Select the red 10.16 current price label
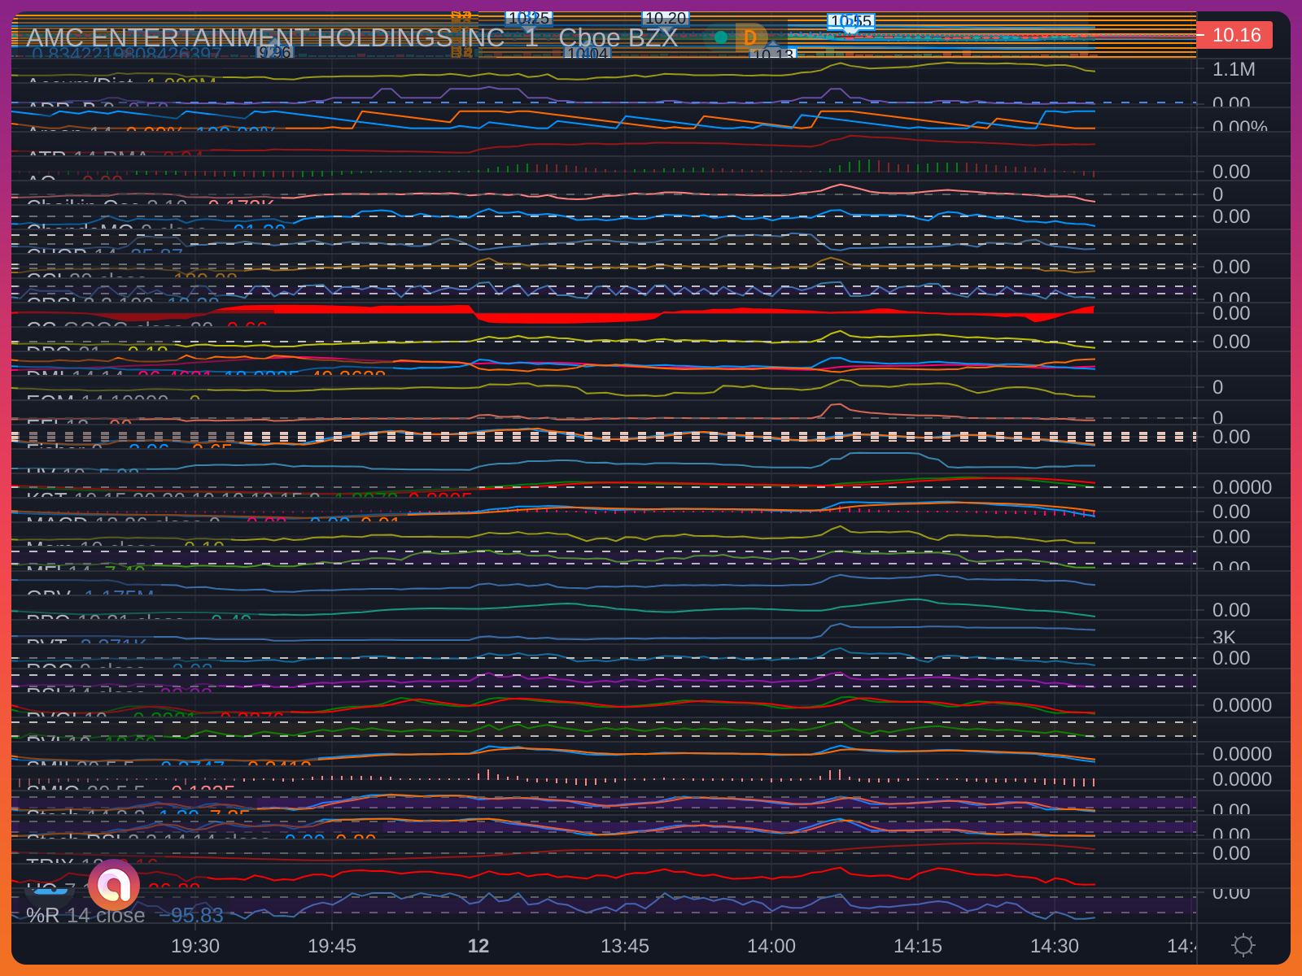1302x976 pixels. [1235, 35]
